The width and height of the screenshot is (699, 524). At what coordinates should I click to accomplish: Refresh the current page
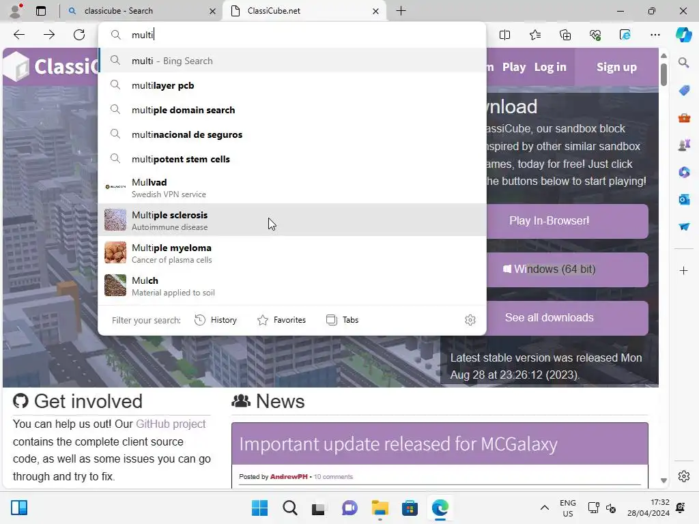[x=79, y=35]
